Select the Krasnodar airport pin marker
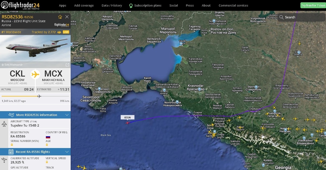 point(200,89)
